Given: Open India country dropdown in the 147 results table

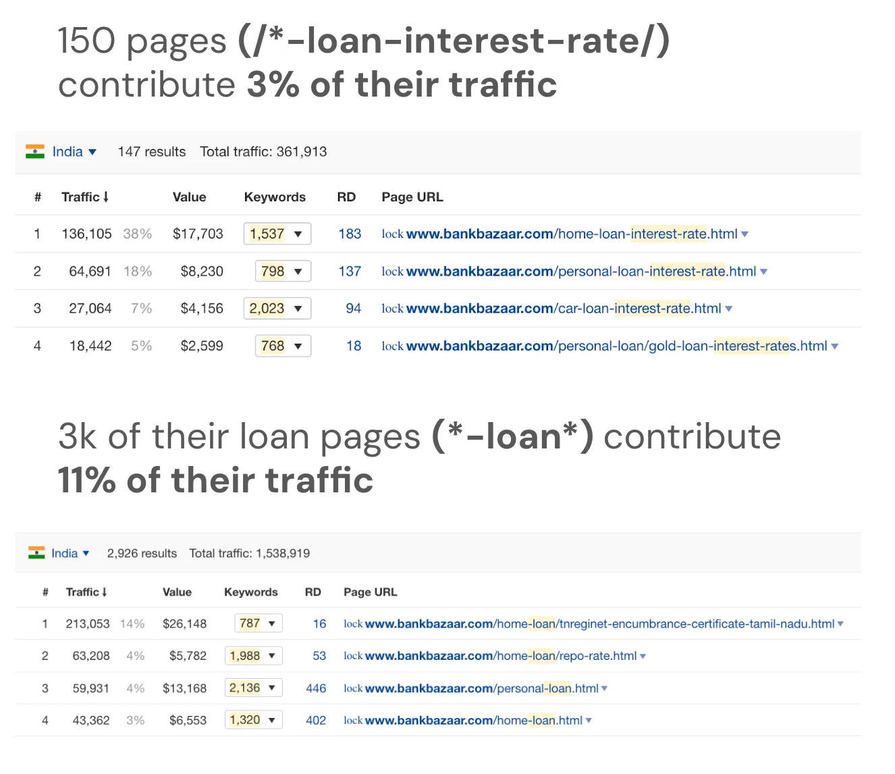Looking at the screenshot, I should (x=74, y=152).
